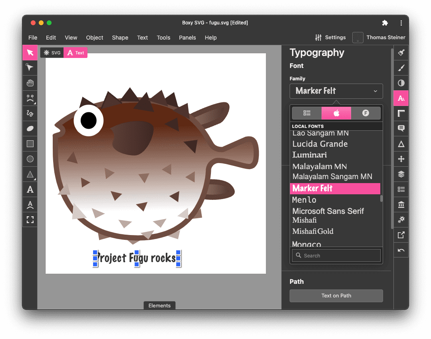Click the font search field
This screenshot has height=339, width=431.
click(x=336, y=255)
